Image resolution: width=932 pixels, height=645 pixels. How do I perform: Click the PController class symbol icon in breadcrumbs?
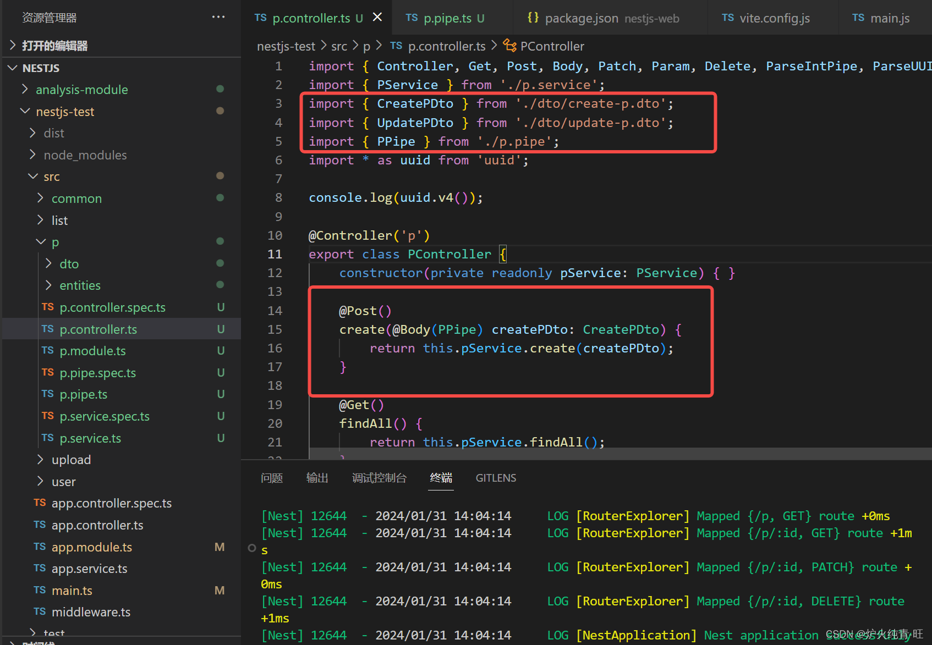pyautogui.click(x=509, y=46)
